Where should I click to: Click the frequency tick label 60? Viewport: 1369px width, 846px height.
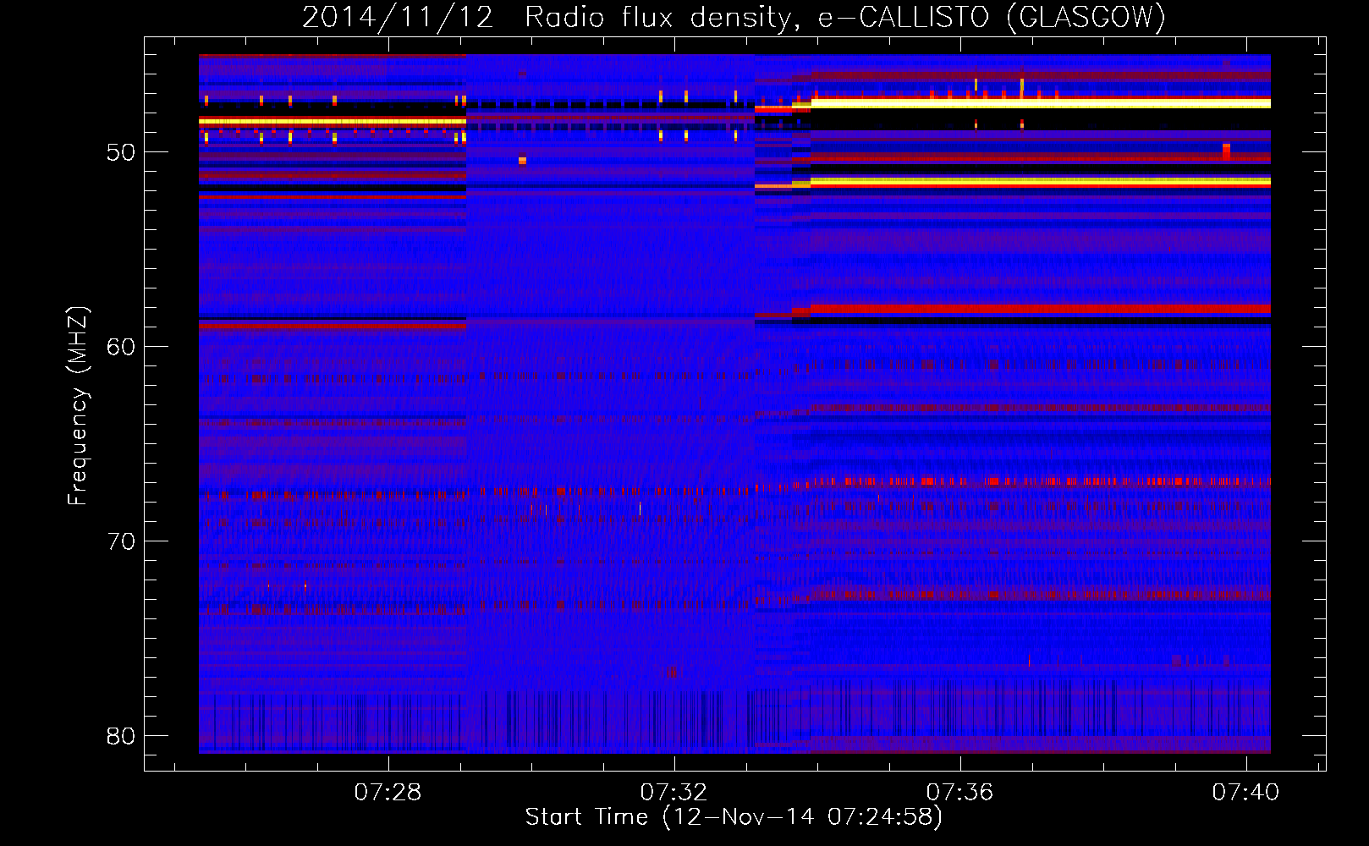click(x=121, y=347)
